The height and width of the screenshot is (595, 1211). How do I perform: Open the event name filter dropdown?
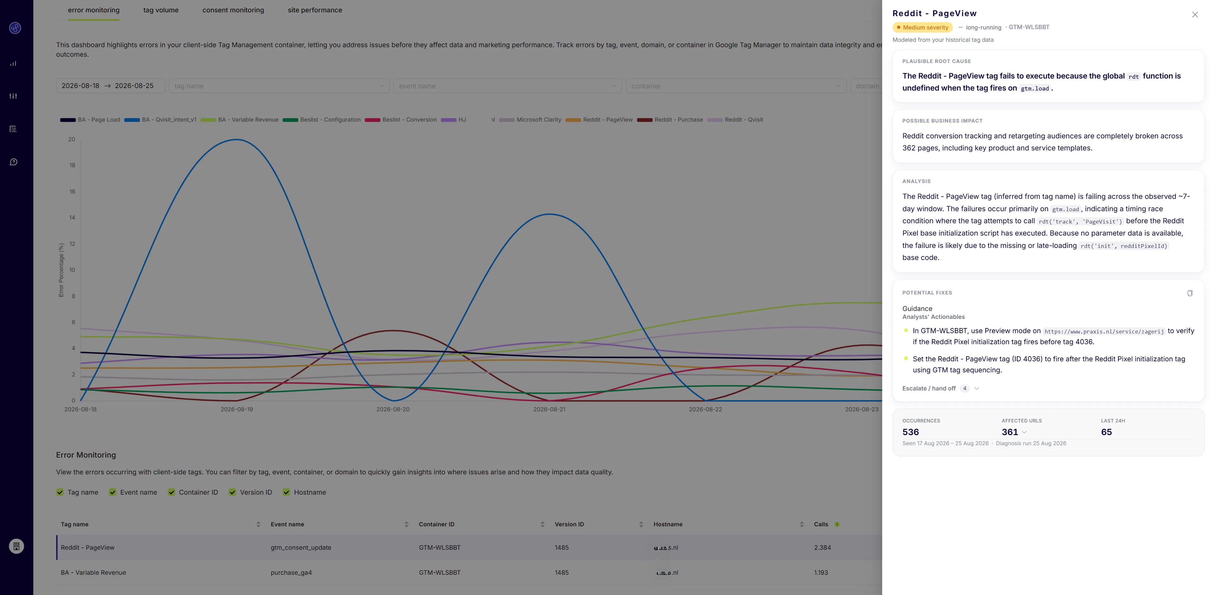(x=508, y=86)
